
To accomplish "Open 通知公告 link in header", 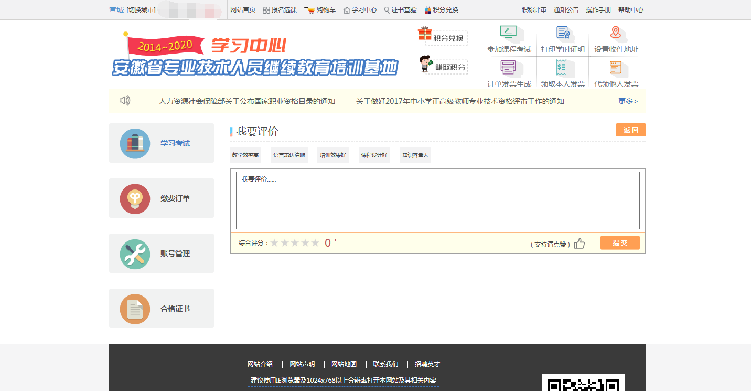I will (x=566, y=10).
